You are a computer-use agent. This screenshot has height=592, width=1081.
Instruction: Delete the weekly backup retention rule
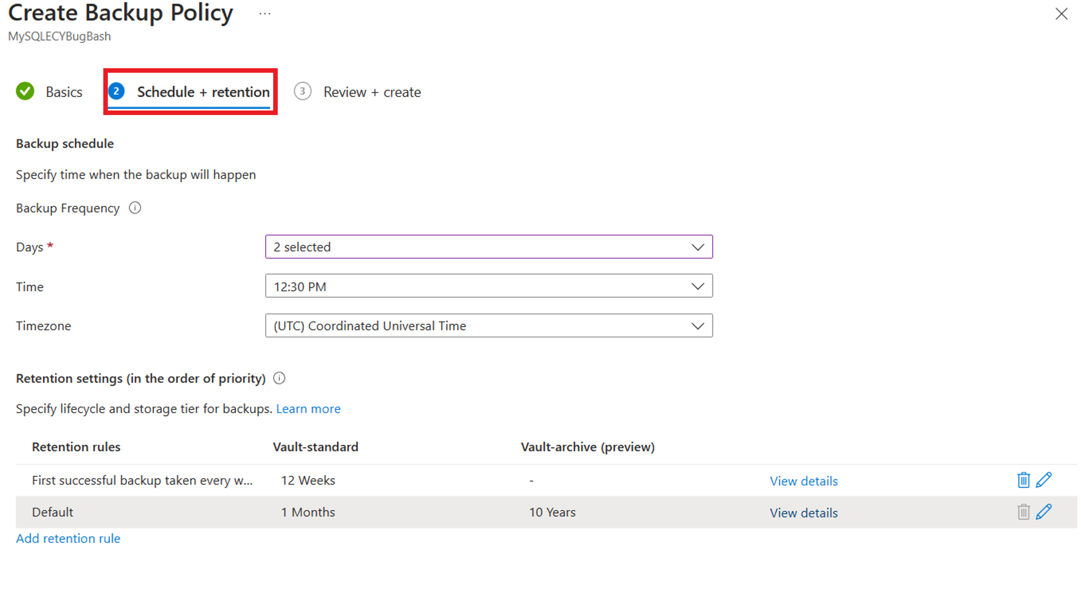[x=1023, y=480]
